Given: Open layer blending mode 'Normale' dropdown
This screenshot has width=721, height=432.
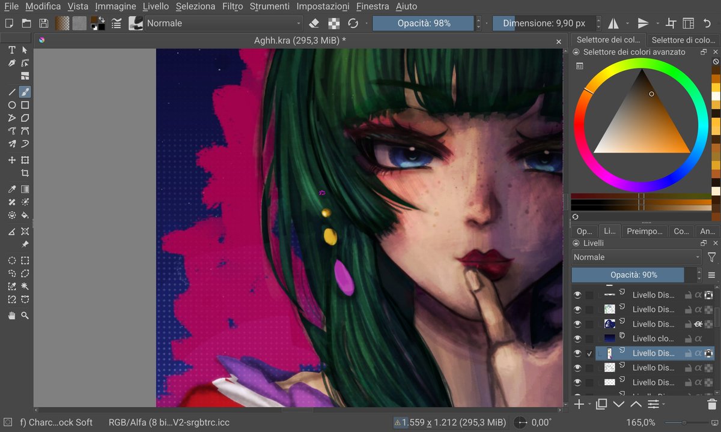Looking at the screenshot, I should [x=636, y=257].
